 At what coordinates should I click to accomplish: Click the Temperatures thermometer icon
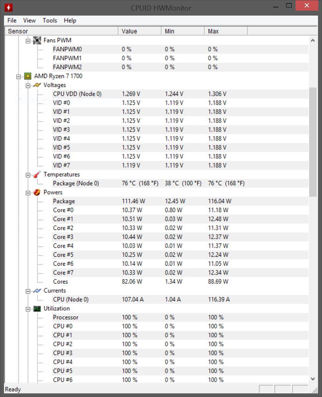[x=37, y=174]
